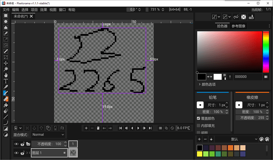Play the animation forwards

point(138,128)
